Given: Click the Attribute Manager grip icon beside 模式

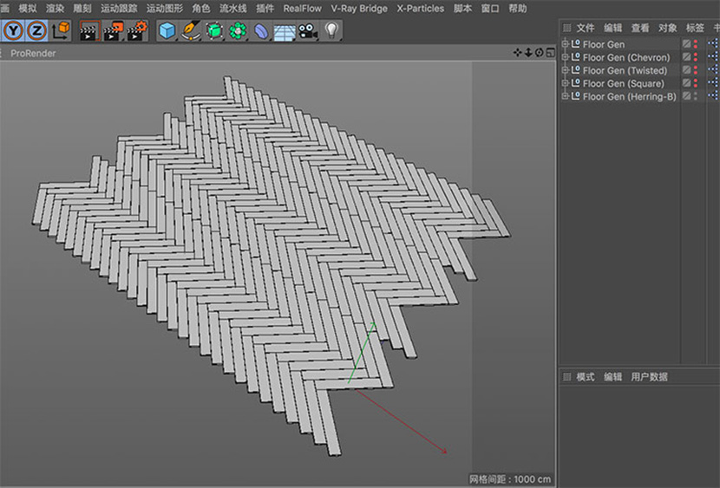Looking at the screenshot, I should (567, 376).
